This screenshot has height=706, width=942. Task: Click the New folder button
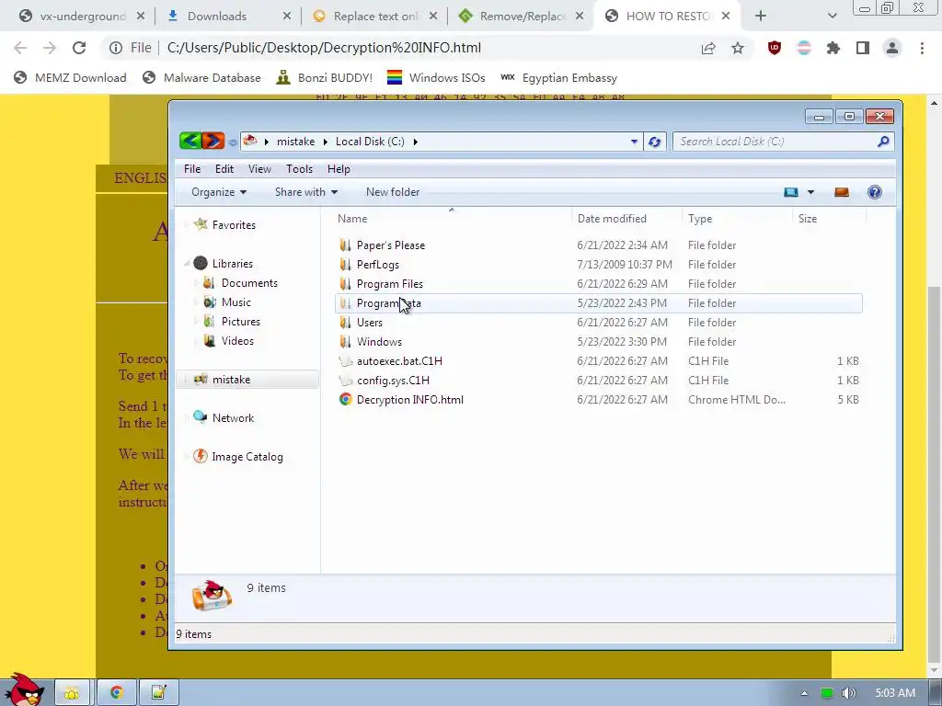[x=393, y=192]
